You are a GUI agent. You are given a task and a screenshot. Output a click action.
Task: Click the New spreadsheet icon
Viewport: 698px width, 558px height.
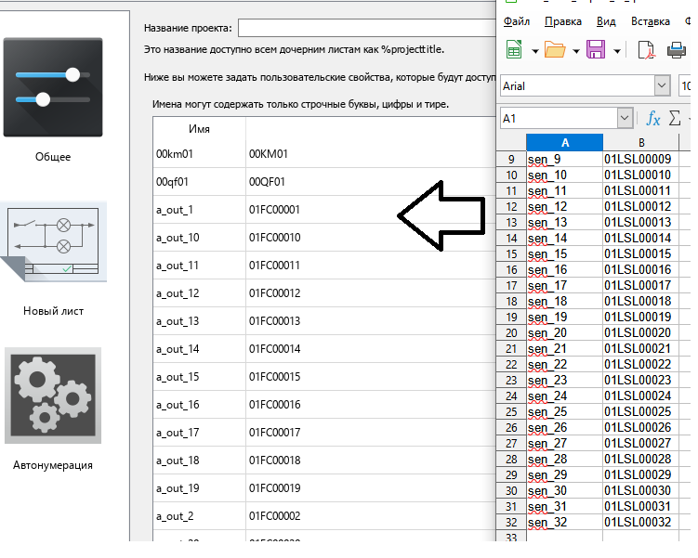(x=514, y=50)
